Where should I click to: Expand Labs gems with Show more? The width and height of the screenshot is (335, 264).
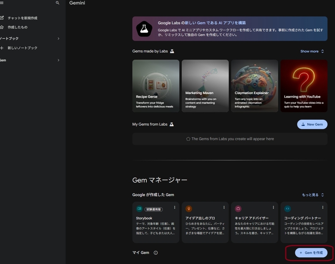pos(312,51)
